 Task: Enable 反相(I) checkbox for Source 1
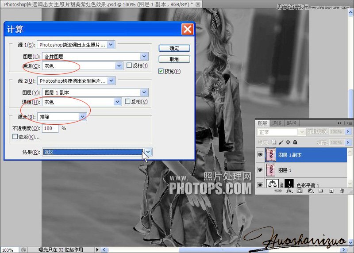129,65
